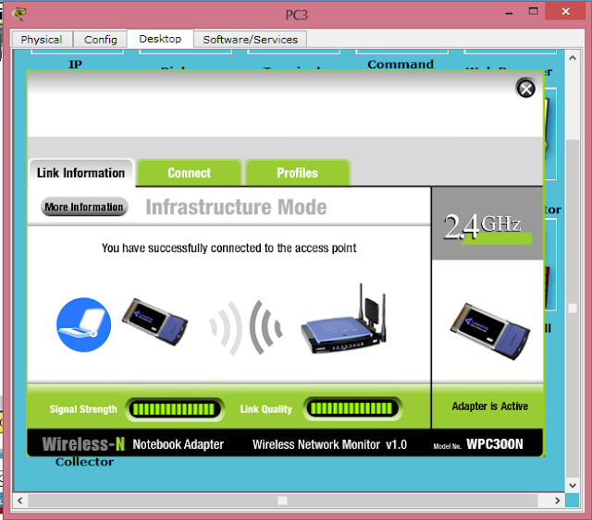
Task: Click the vertical scrollbar up arrow
Action: tap(573, 58)
